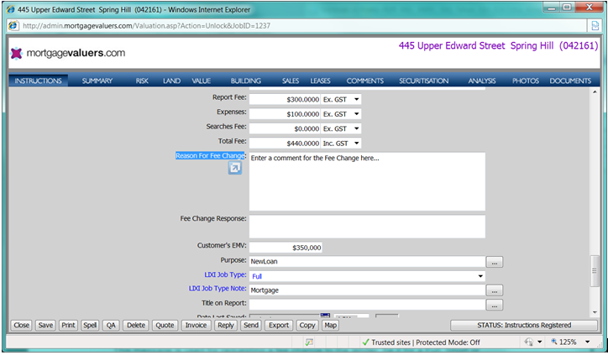The height and width of the screenshot is (355, 608).
Task: Click the Save button
Action: (x=45, y=325)
